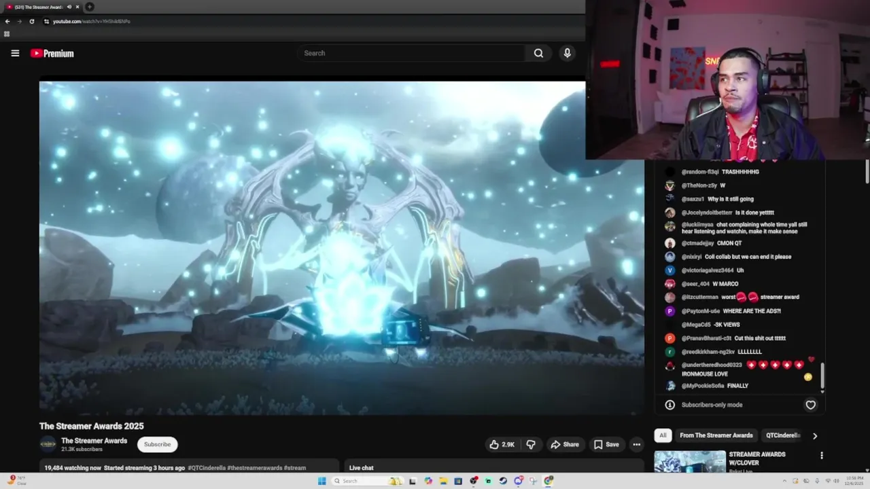Click the browser forward arrow
The width and height of the screenshot is (870, 489).
tap(19, 21)
